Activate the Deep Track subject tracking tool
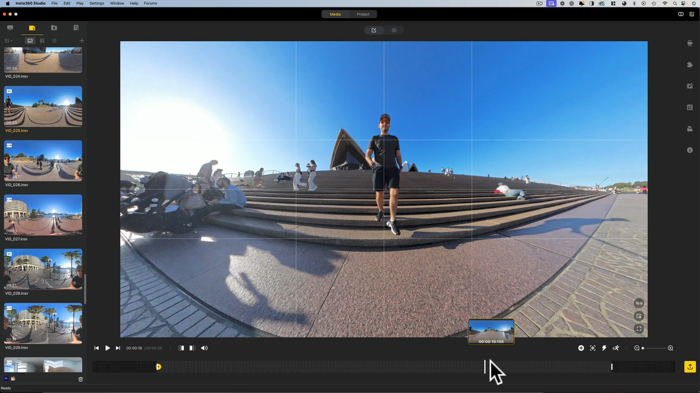 pos(593,348)
